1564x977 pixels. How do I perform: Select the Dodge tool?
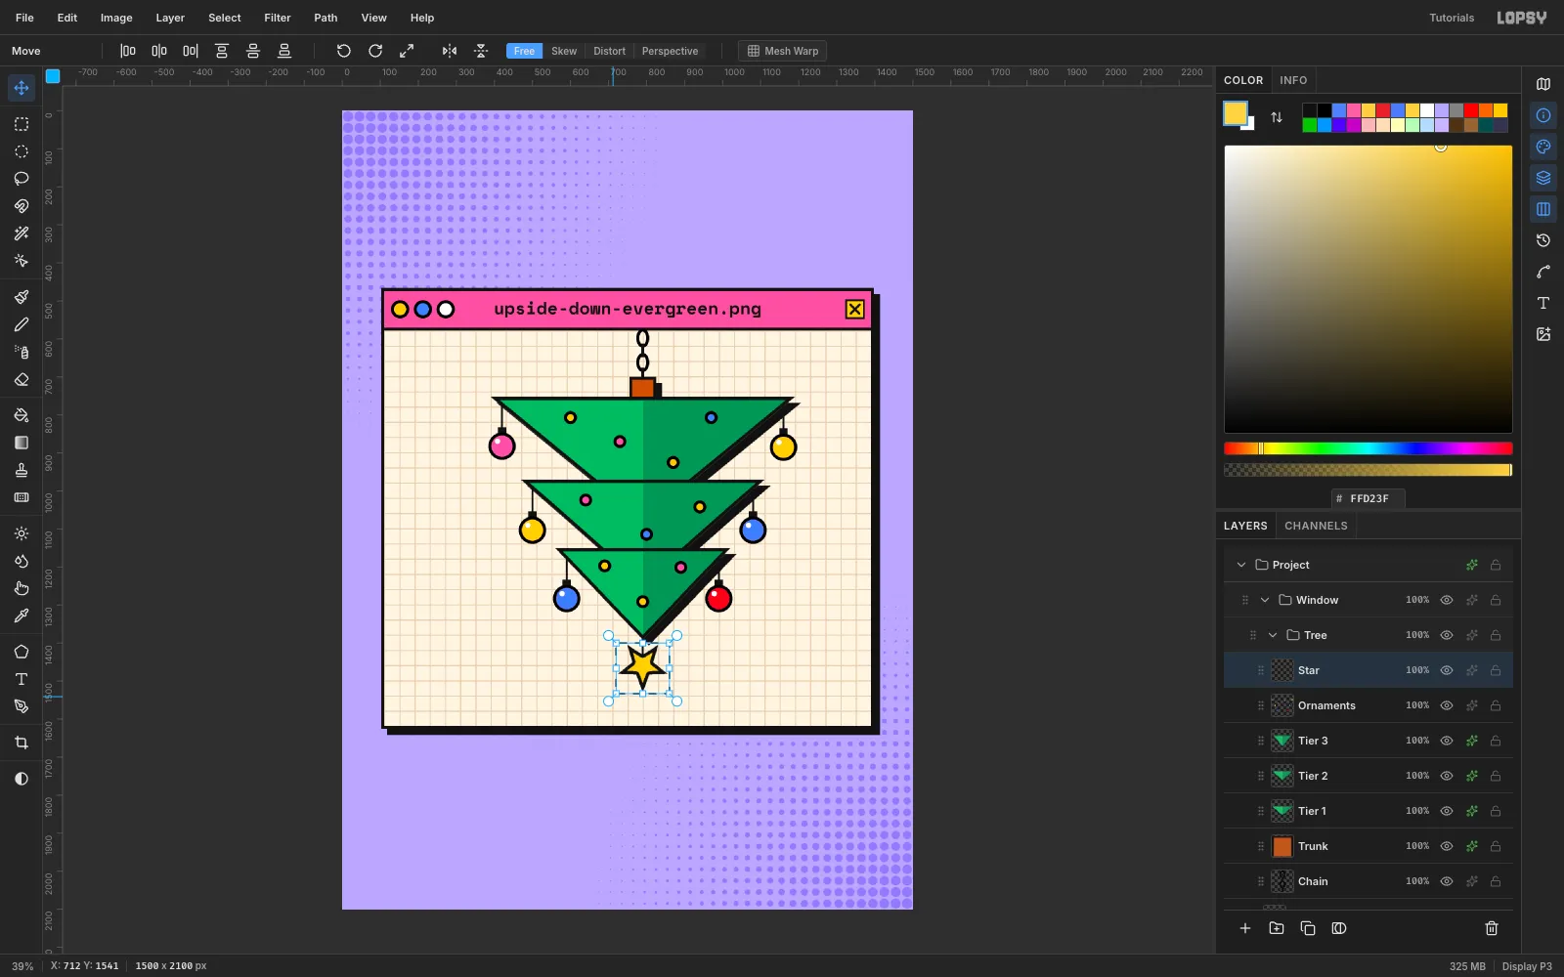(x=22, y=533)
